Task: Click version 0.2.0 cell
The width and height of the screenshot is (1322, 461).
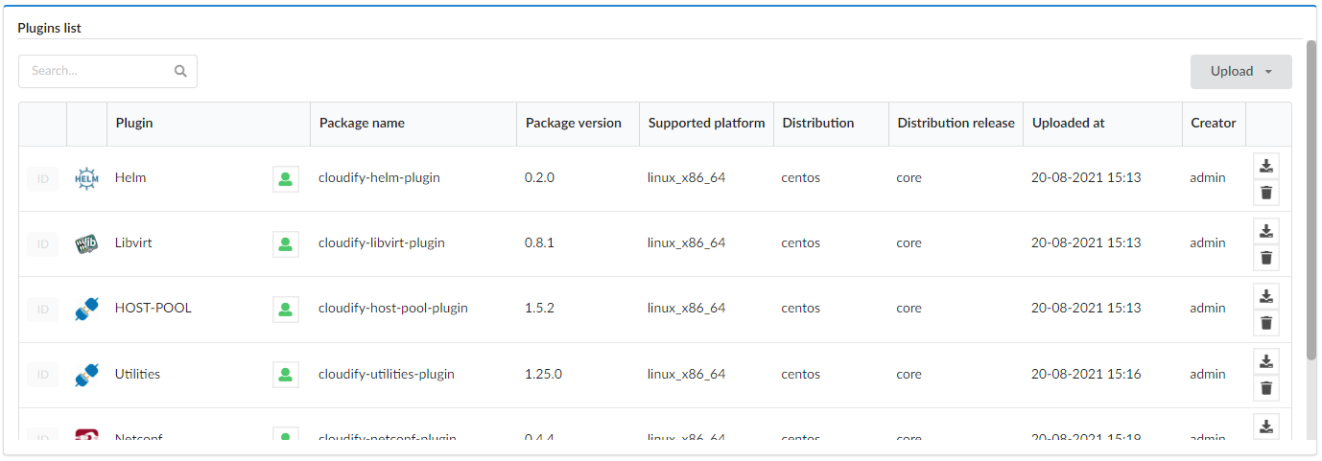Action: pyautogui.click(x=540, y=177)
